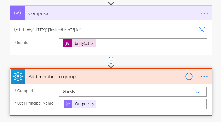
Task: Select the Outputs dynamic content token
Action: point(82,104)
